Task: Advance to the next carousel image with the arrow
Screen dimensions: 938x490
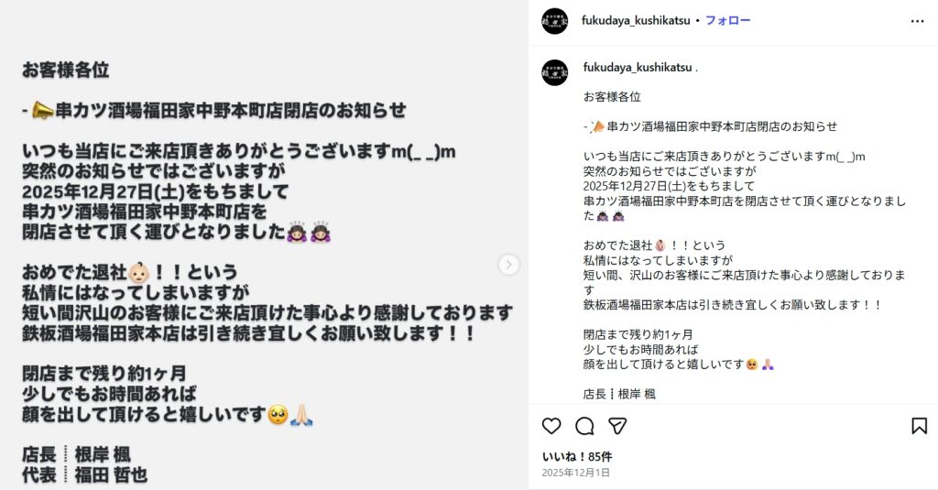Action: click(x=508, y=265)
